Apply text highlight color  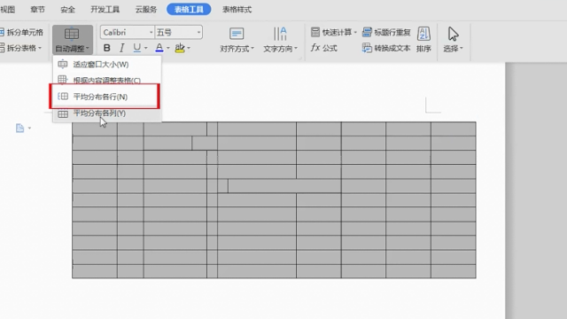coord(180,48)
